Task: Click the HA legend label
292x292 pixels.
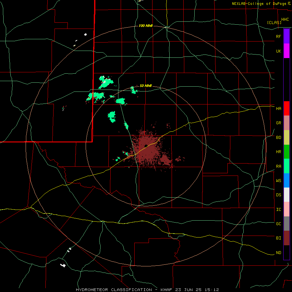Action: pos(279,108)
